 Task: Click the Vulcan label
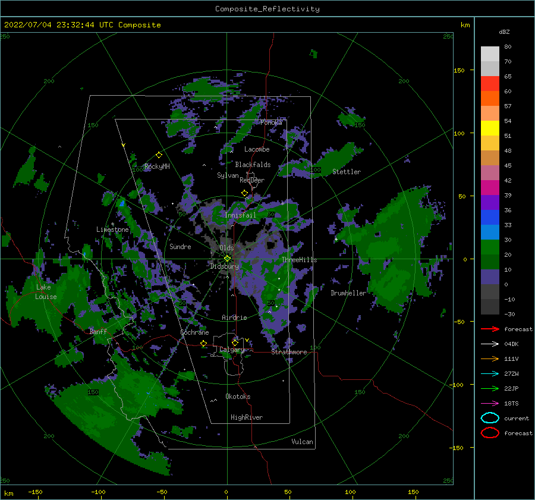pyautogui.click(x=302, y=442)
